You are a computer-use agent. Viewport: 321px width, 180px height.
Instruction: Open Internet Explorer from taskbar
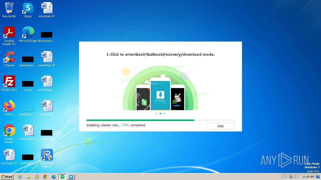(x=20, y=177)
